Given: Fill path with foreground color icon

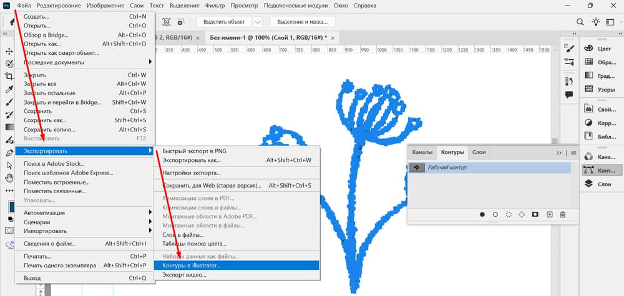Looking at the screenshot, I should coord(482,214).
